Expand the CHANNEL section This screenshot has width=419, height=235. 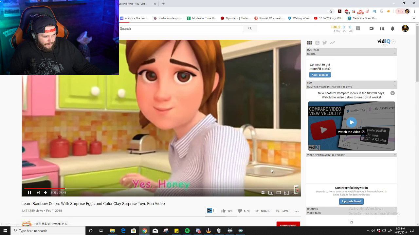point(352,209)
